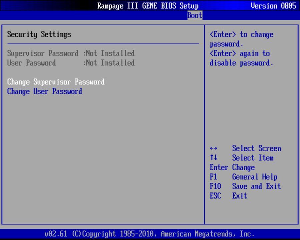Click the F10 Save and Exit hint
300x240 pixels.
tap(245, 186)
